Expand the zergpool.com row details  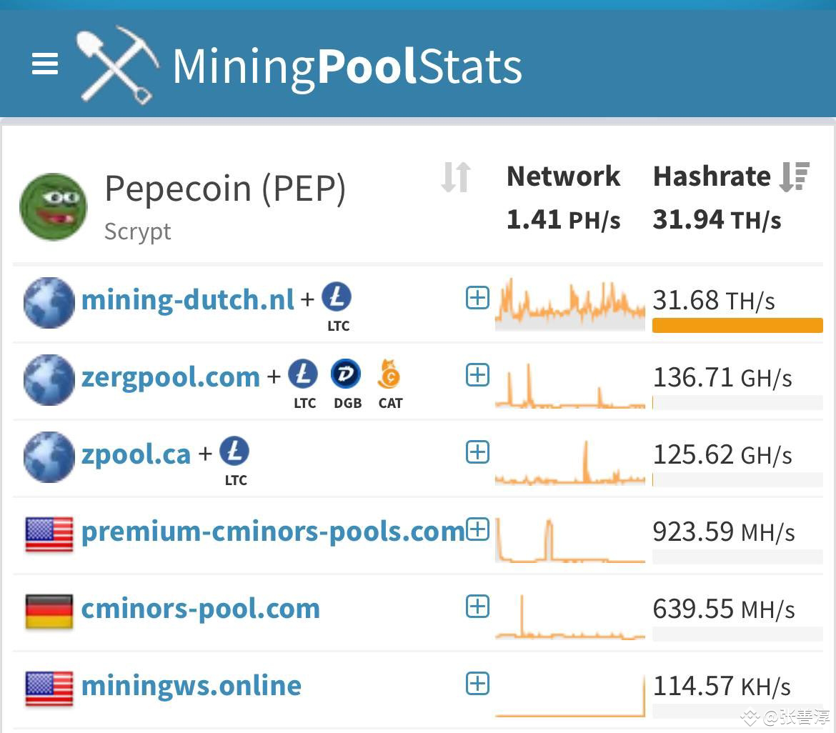(477, 374)
